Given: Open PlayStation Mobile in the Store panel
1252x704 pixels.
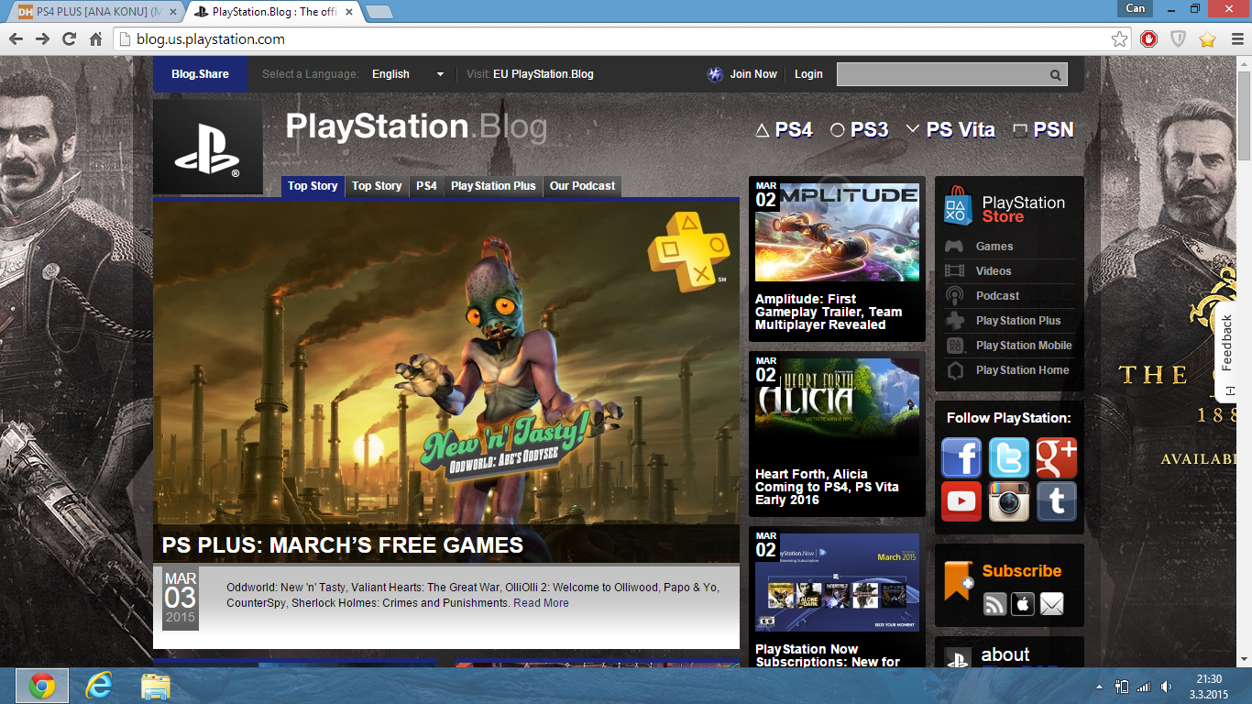Looking at the screenshot, I should coord(1024,346).
